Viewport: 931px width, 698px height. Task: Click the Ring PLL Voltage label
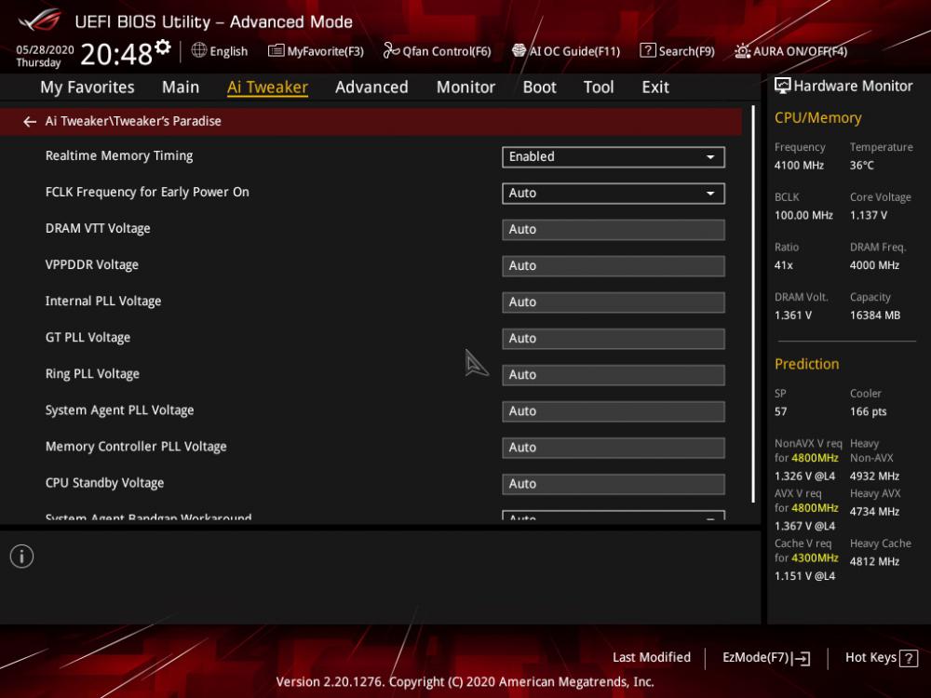coord(92,374)
